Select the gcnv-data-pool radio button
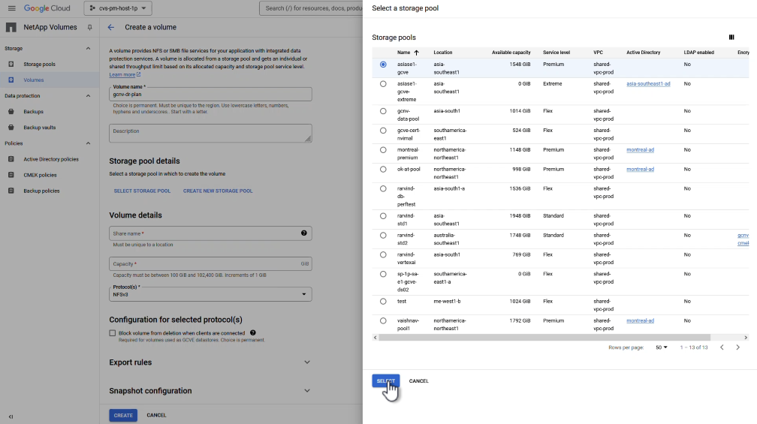Image resolution: width=757 pixels, height=424 pixels. [383, 111]
